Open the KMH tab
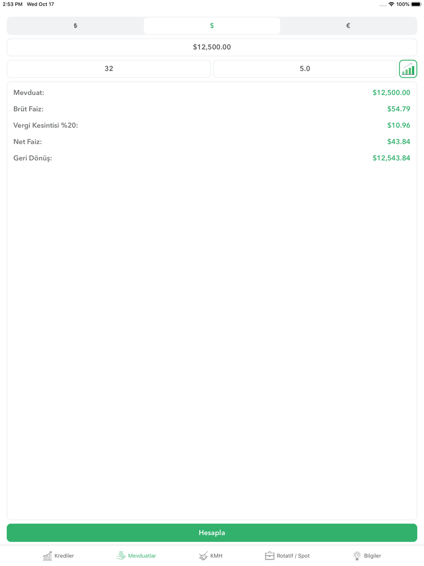The image size is (424, 566). pos(211,555)
